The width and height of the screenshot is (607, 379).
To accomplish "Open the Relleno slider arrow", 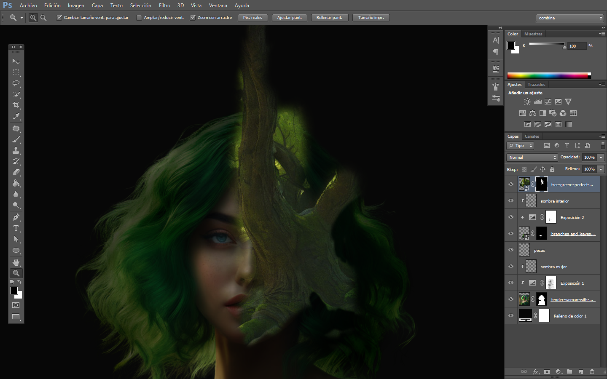I will [601, 169].
